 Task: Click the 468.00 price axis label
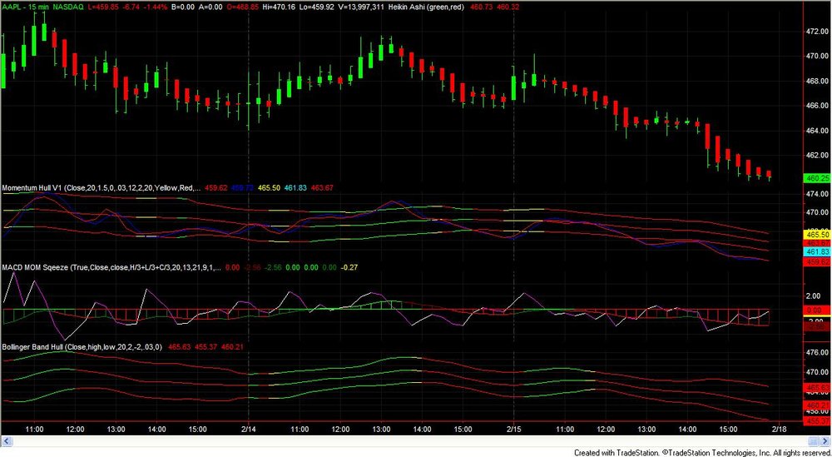817,82
